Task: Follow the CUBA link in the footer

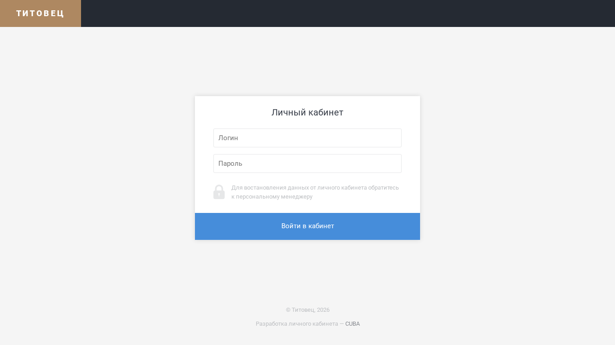Action: click(x=353, y=324)
